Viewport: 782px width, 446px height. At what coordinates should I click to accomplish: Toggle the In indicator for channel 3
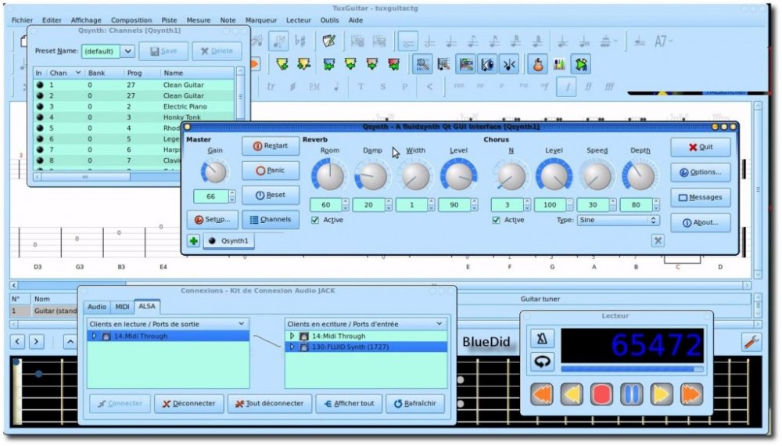coord(40,106)
